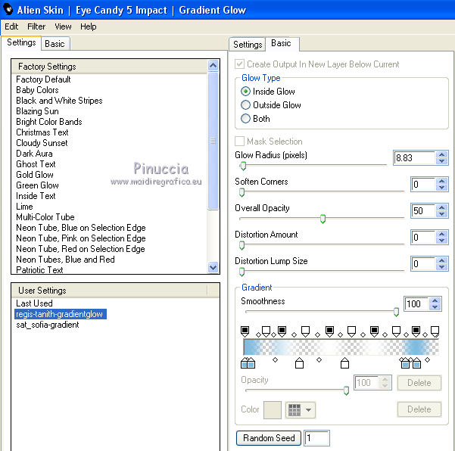Select the second white color stop below the gradient
The width and height of the screenshot is (455, 451).
344,363
